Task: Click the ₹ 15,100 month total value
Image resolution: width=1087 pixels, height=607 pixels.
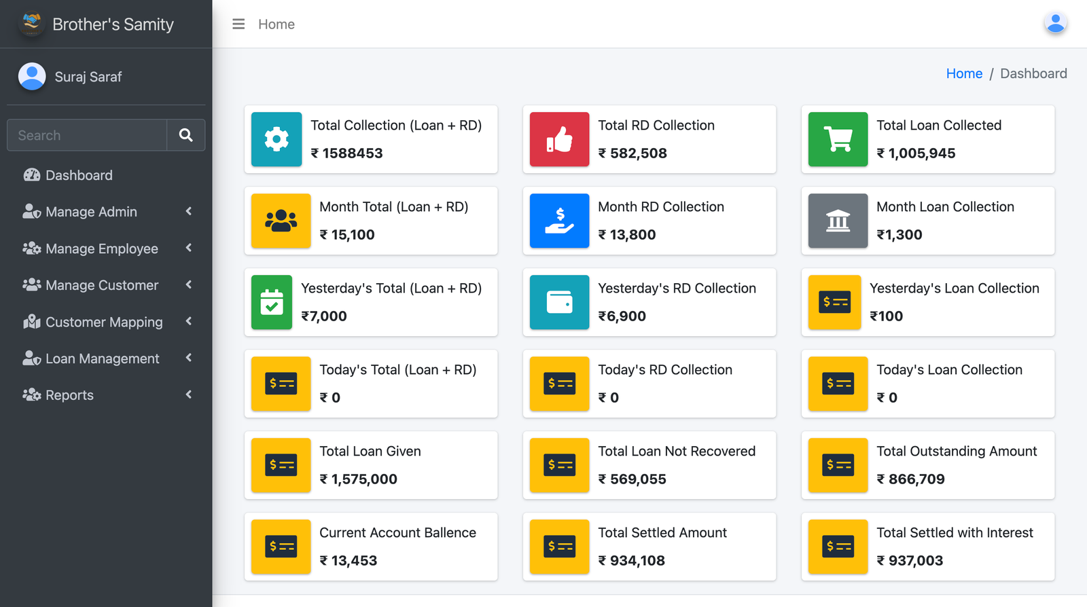Action: [x=347, y=235]
